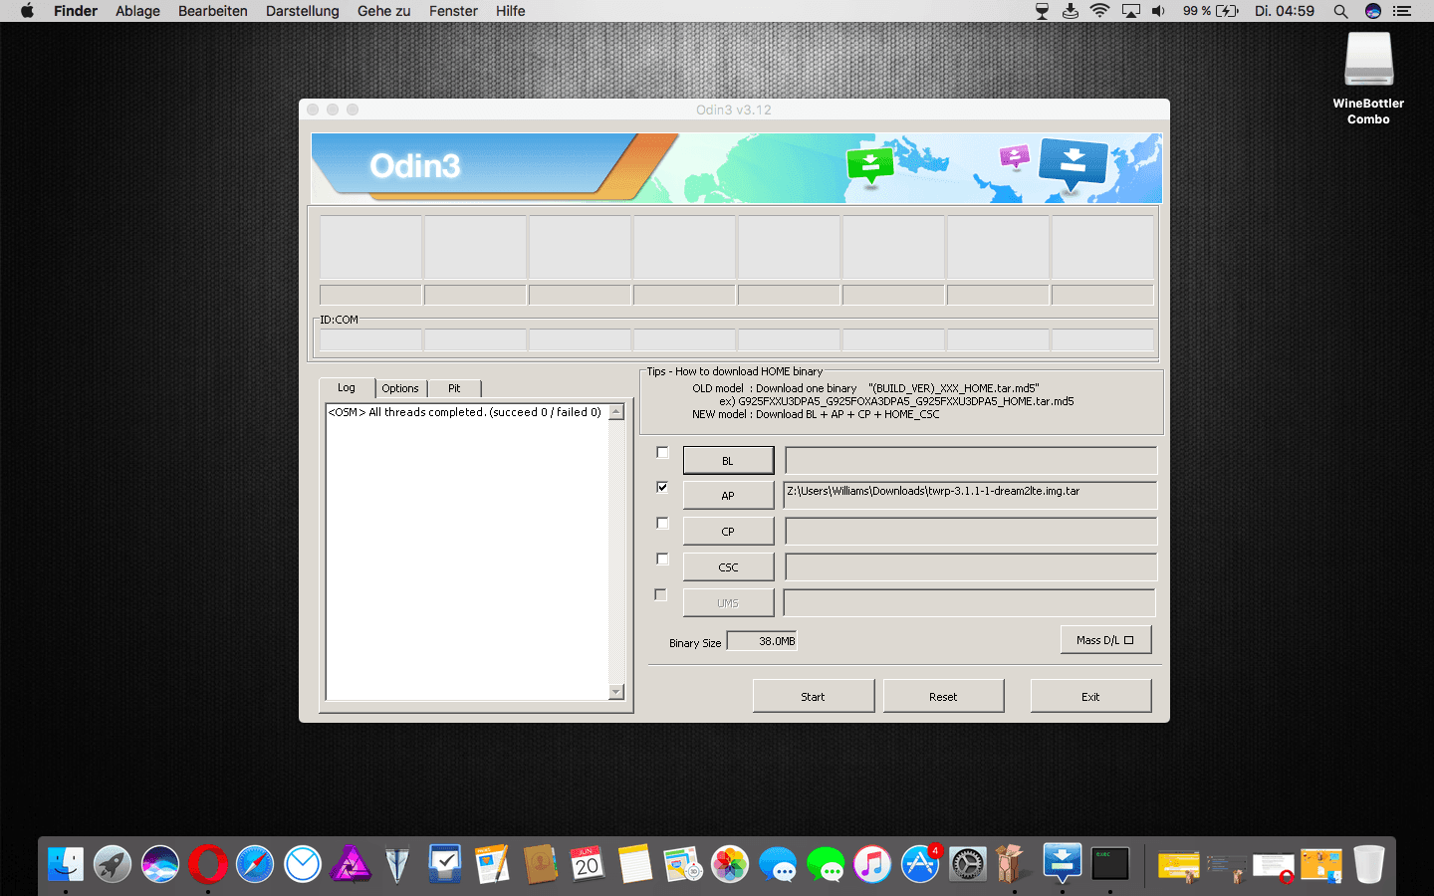Launch Pages document icon in dock
Viewport: 1434px width, 896px height.
[493, 864]
